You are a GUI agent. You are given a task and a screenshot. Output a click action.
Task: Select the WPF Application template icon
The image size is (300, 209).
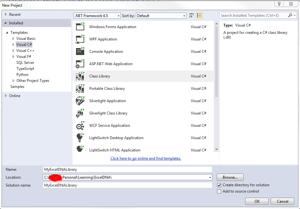click(x=80, y=39)
